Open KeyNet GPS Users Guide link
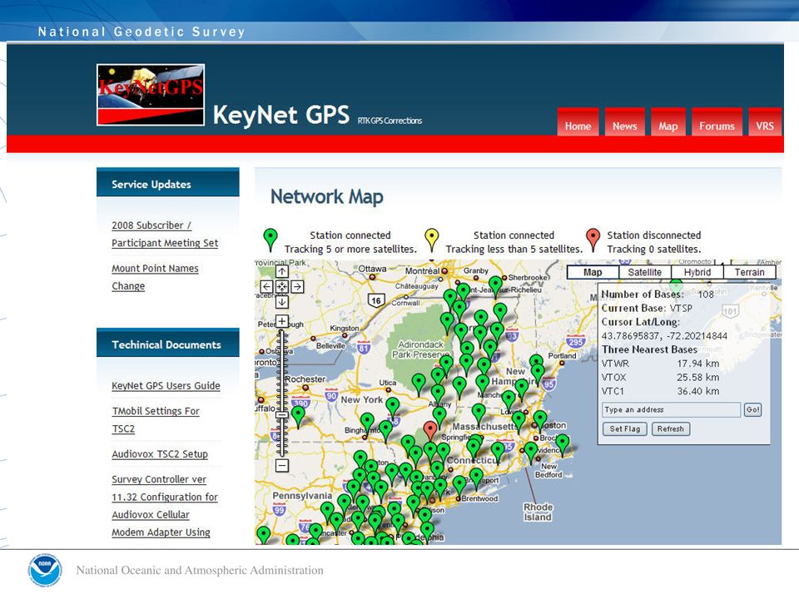799x599 pixels. 166,385
